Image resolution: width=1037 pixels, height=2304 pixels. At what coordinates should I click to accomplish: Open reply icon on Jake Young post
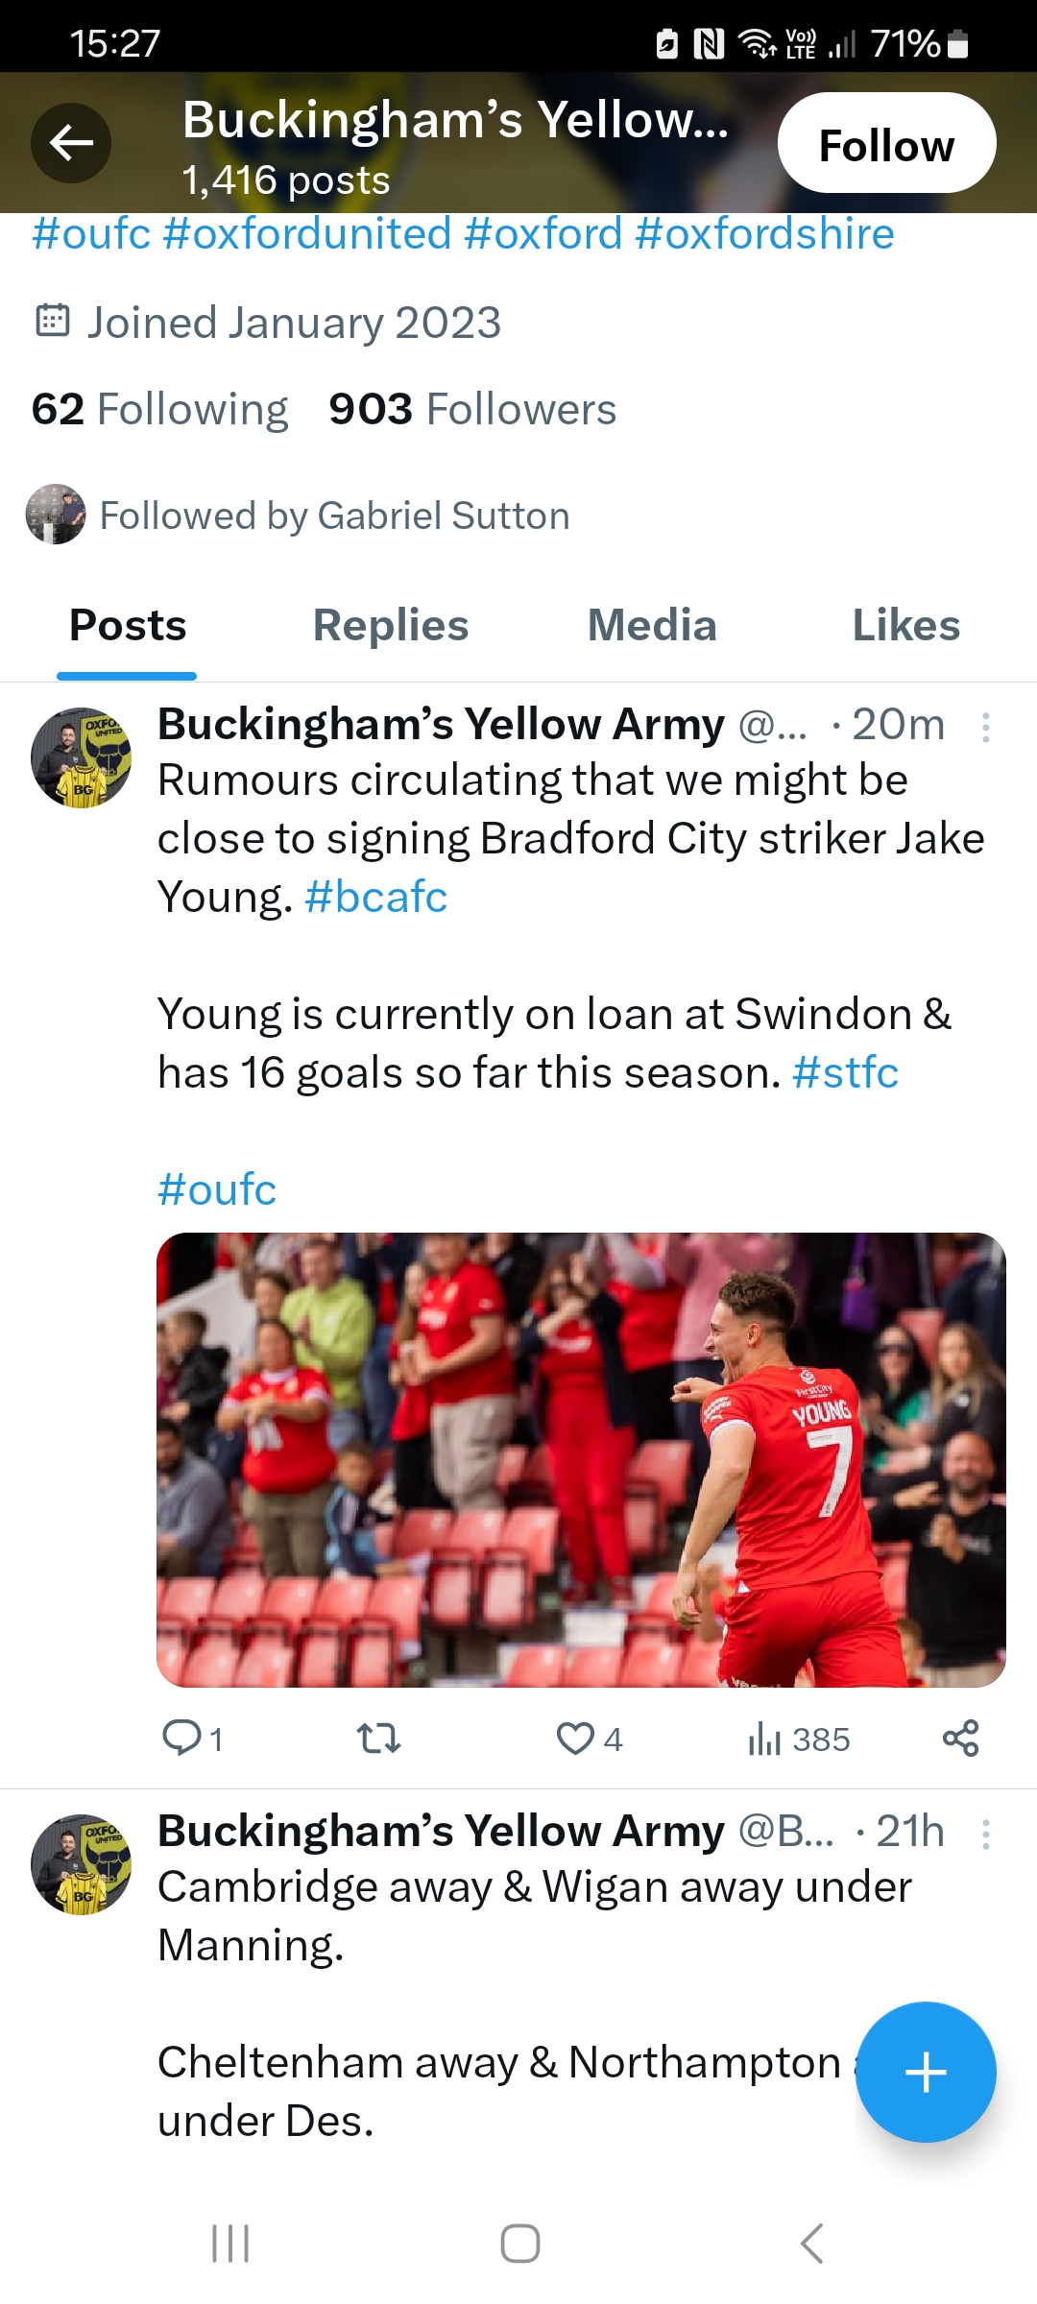(x=182, y=1738)
